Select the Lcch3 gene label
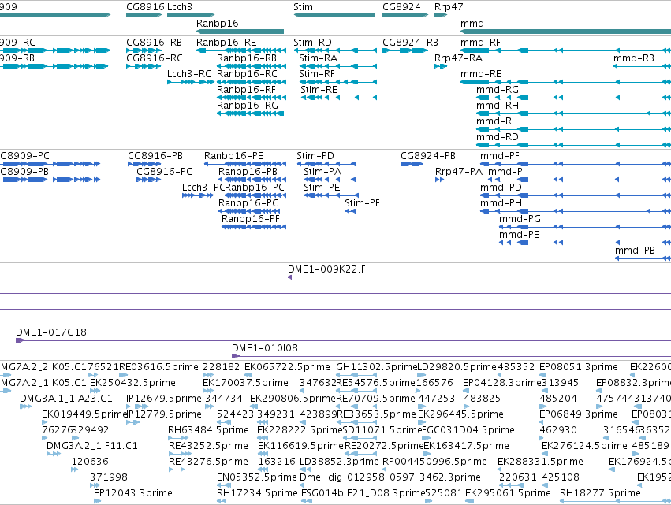This screenshot has width=671, height=505. click(x=180, y=7)
